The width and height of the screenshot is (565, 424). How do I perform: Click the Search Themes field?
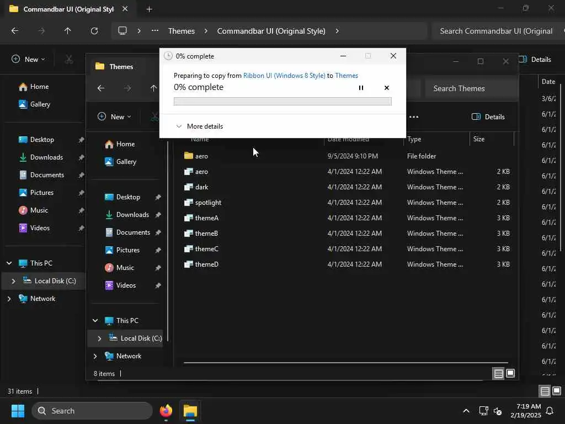[471, 88]
